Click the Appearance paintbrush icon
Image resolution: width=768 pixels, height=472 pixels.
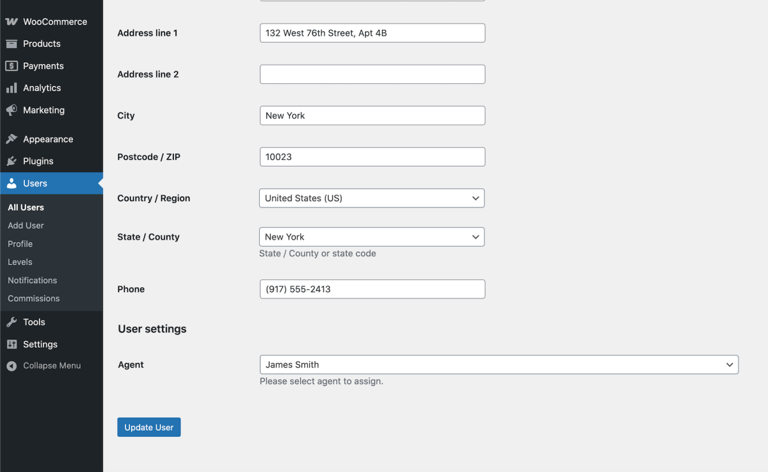[12, 139]
